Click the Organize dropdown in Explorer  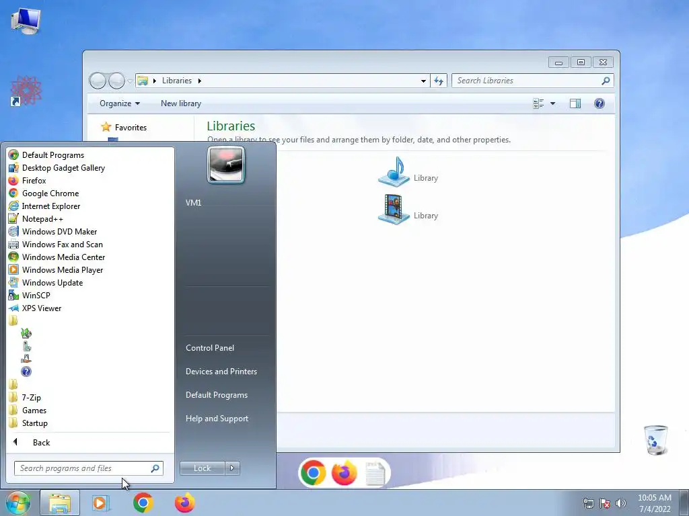(x=120, y=103)
